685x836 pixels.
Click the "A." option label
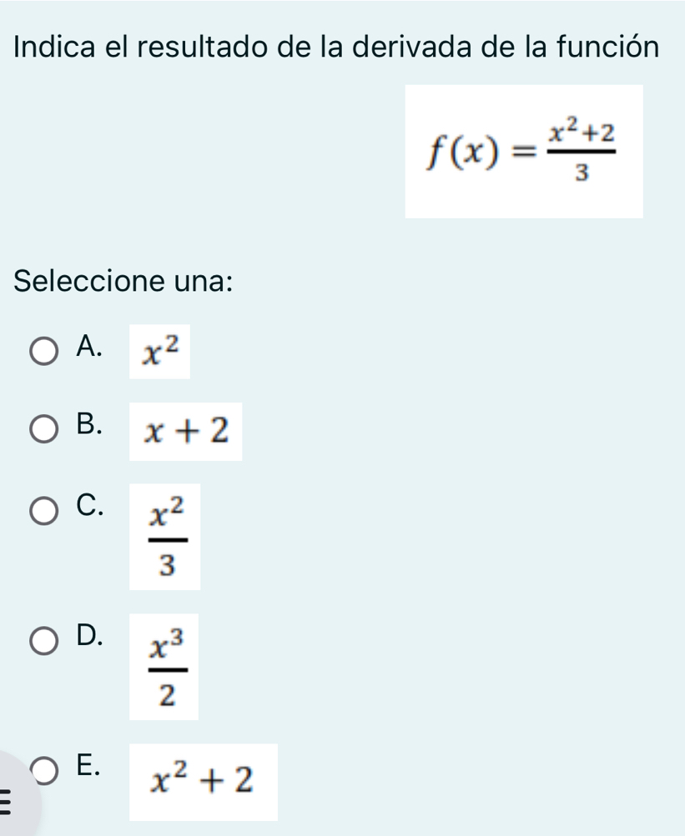[89, 347]
